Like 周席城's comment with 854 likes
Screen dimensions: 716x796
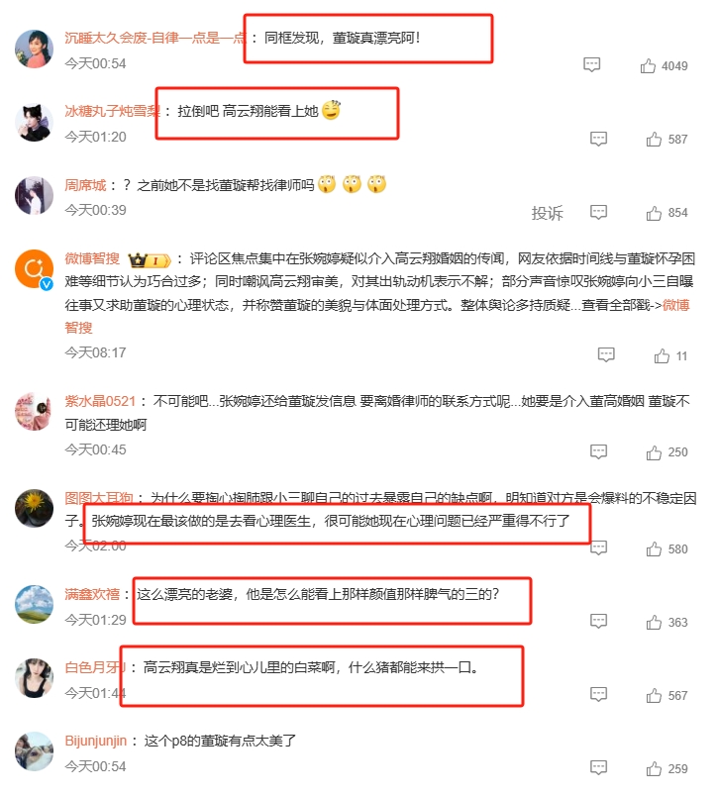point(654,213)
